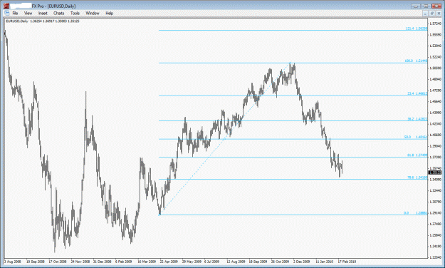The height and width of the screenshot is (268, 445).
Task: Minimize the EURUSD chart child window
Action: point(425,14)
